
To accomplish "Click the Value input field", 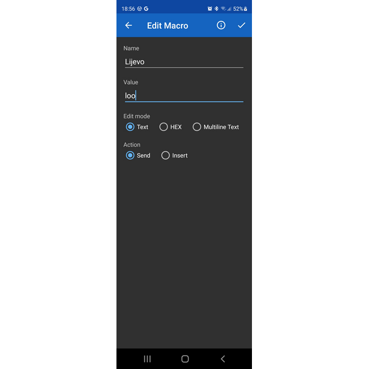I will tap(183, 96).
